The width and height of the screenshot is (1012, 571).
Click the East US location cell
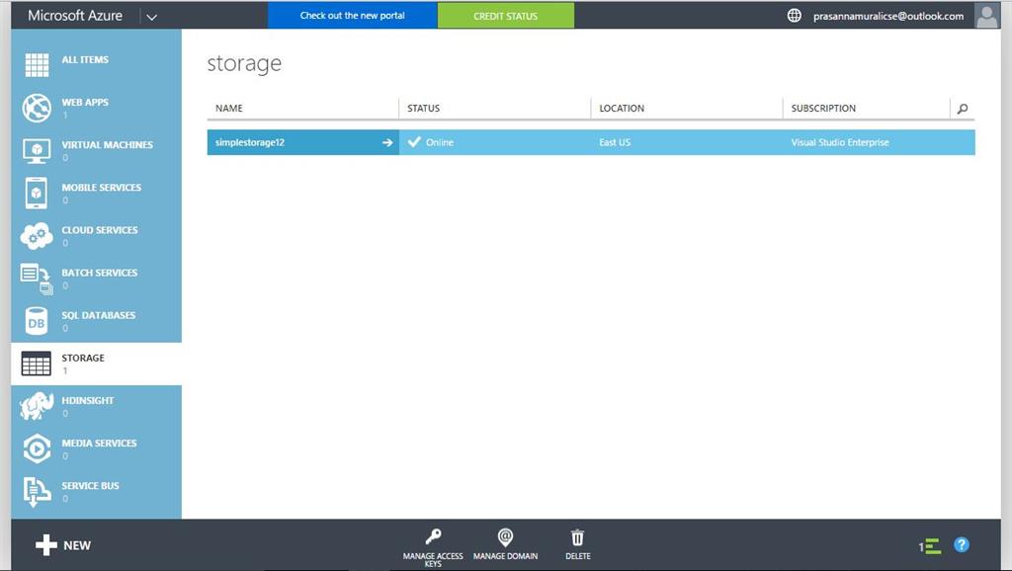615,142
